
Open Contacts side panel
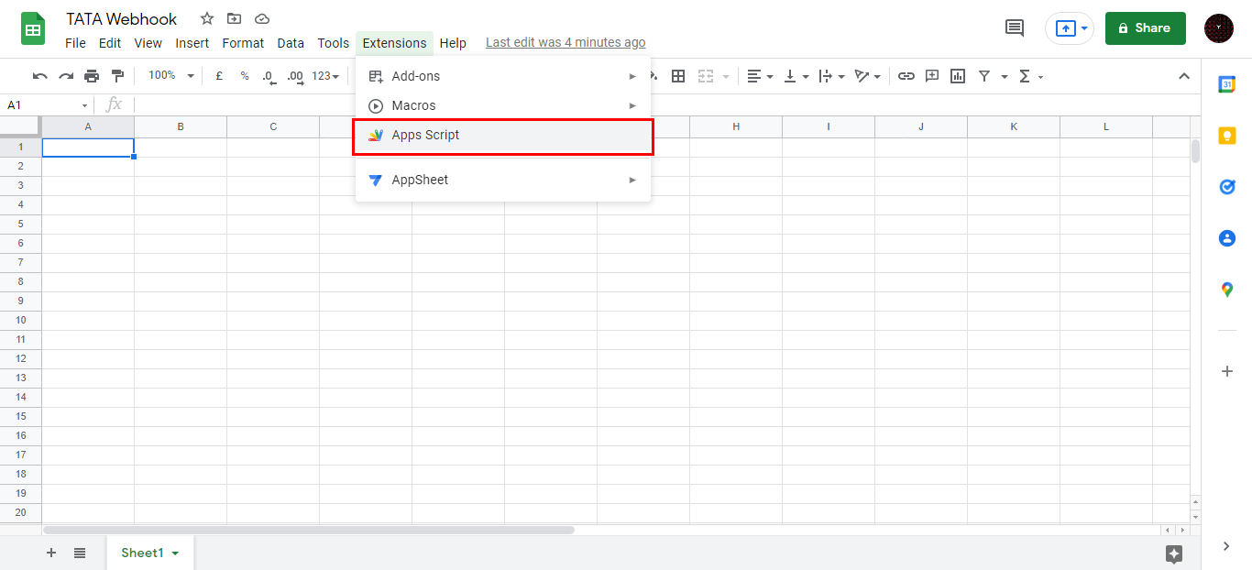(1226, 238)
